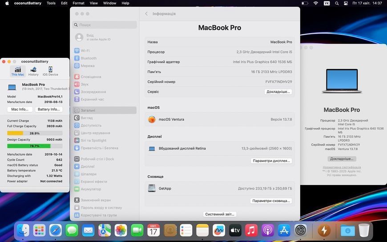Open Spotlight search in menu bar

point(337,3)
